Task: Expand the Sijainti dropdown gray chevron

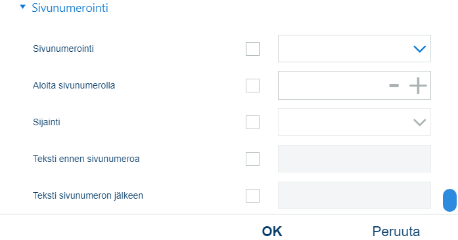Action: tap(419, 122)
